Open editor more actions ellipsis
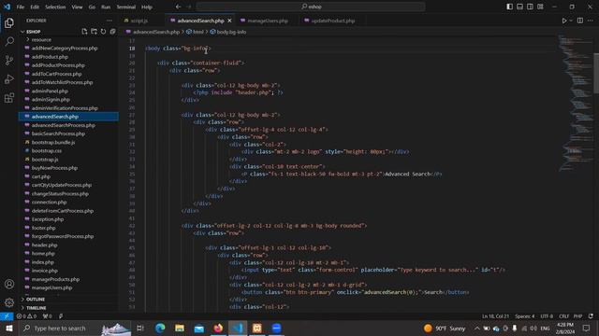The height and width of the screenshot is (336, 599). [591, 21]
